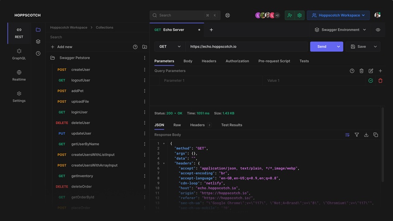Filter the response body
Screen dimensions: 393x221
357,135
